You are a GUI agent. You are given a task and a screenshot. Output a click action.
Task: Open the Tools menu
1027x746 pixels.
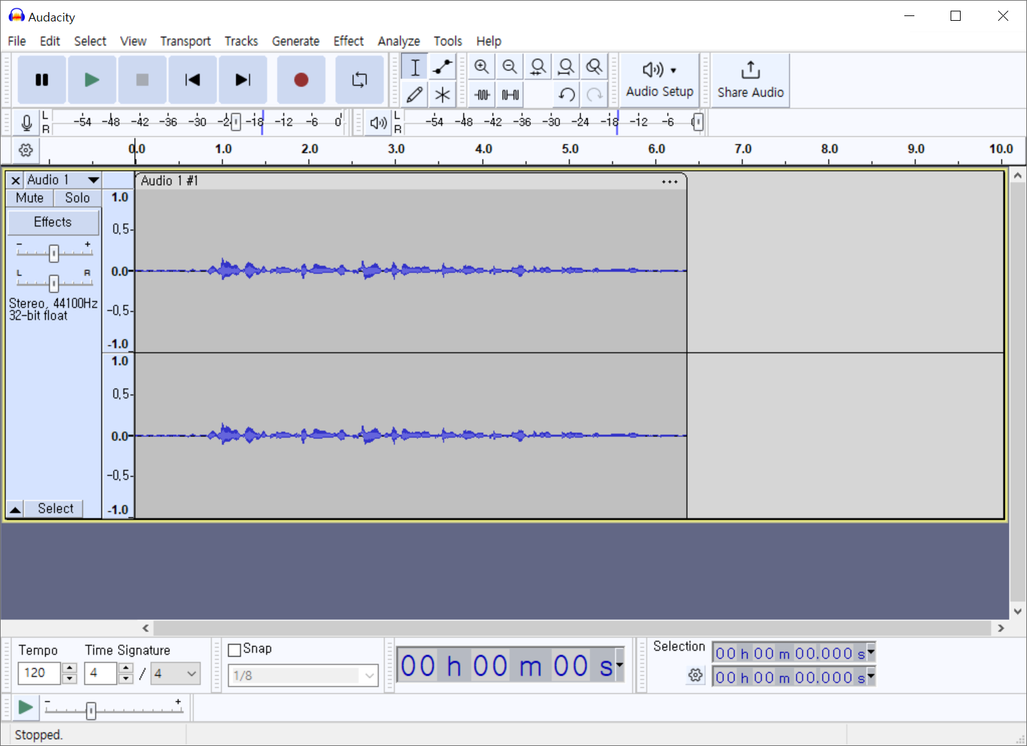click(x=448, y=41)
